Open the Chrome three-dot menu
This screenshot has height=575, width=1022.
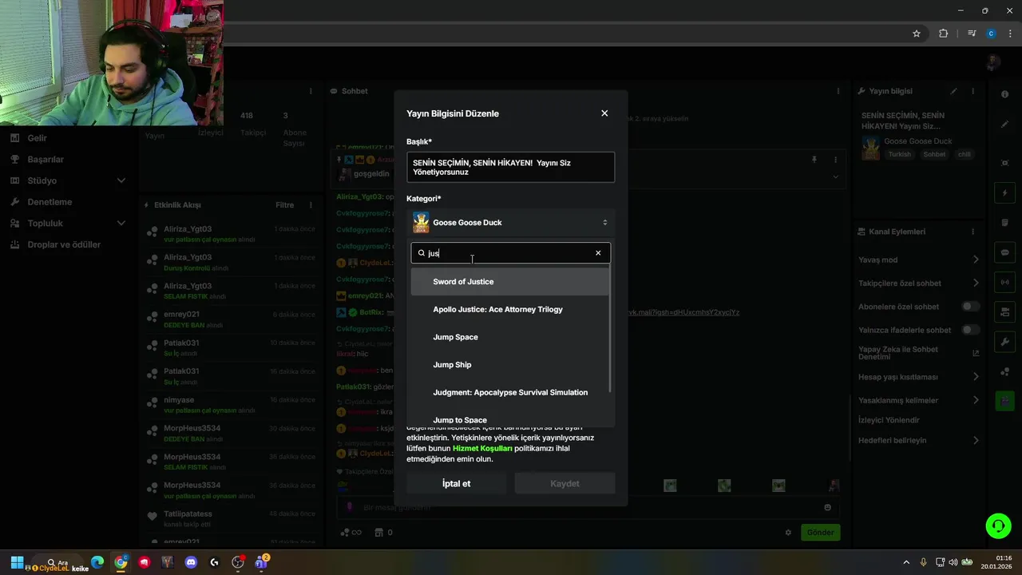[x=1009, y=34]
